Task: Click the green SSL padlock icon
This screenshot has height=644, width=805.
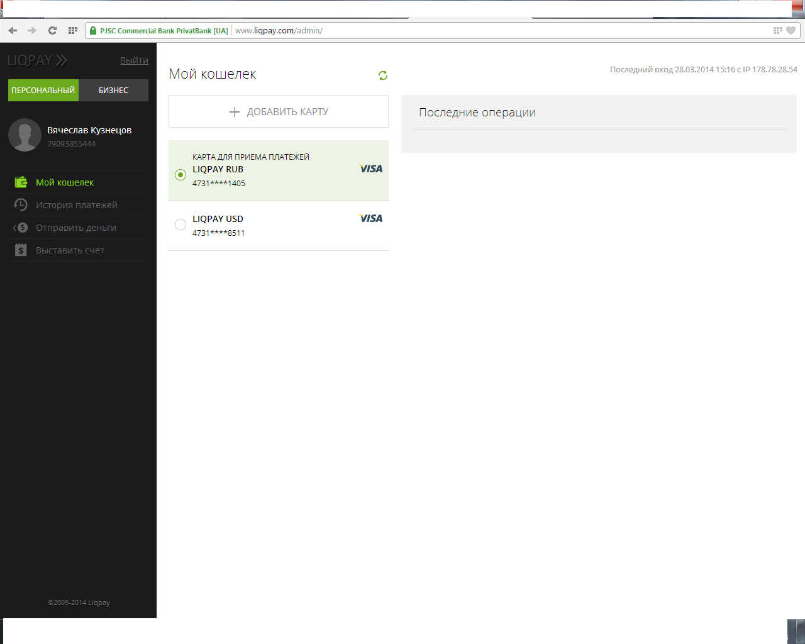Action: [93, 30]
